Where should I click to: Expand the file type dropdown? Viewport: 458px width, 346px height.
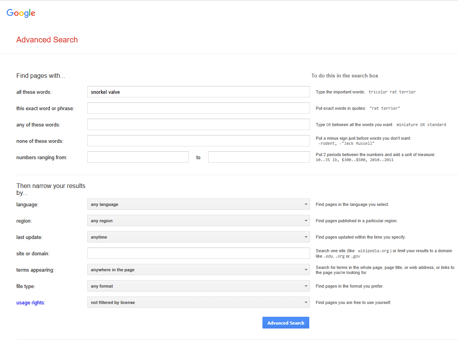(x=198, y=286)
